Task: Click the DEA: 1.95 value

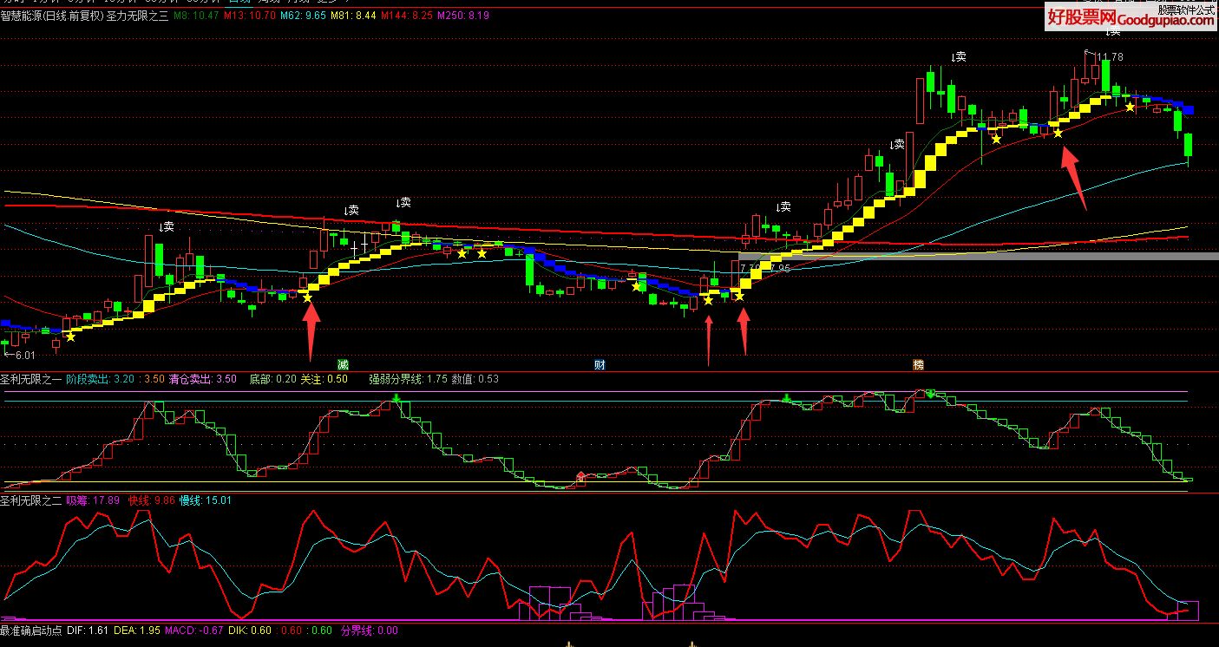Action: coord(139,631)
